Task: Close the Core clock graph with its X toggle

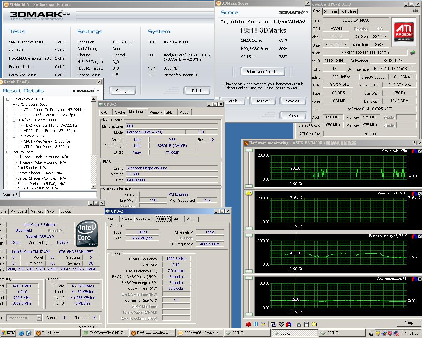Action: [420, 151]
